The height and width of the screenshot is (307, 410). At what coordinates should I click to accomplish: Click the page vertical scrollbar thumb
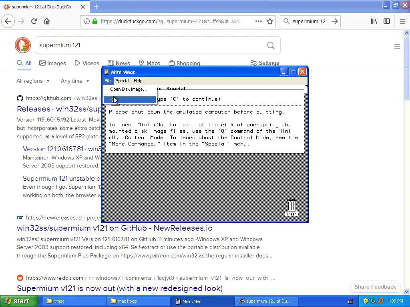(x=406, y=68)
